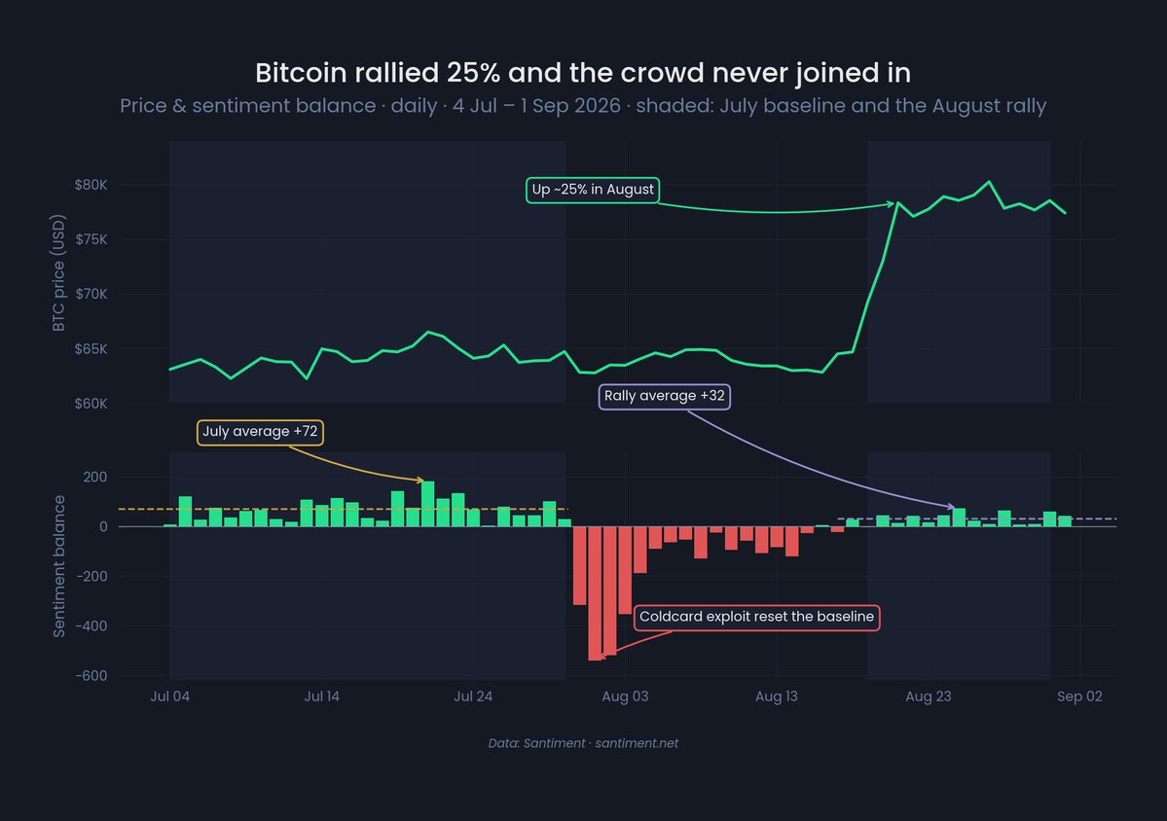
Task: Click the Aug 23 date tick label
Action: [x=929, y=696]
